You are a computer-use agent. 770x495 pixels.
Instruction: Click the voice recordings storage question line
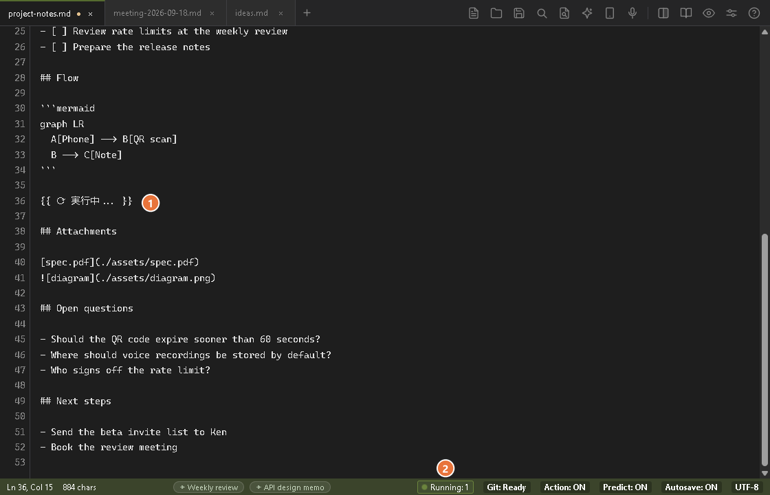pyautogui.click(x=186, y=355)
